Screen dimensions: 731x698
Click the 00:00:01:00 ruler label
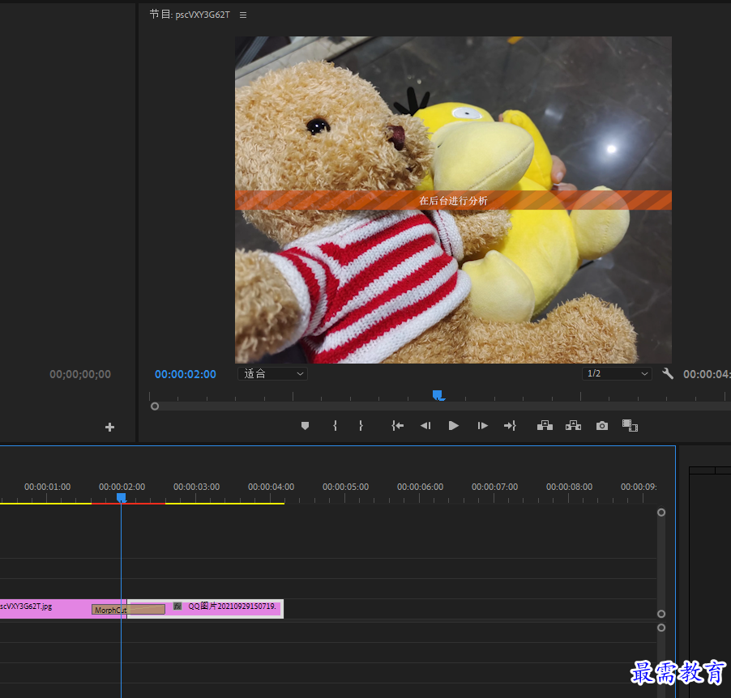pyautogui.click(x=47, y=487)
